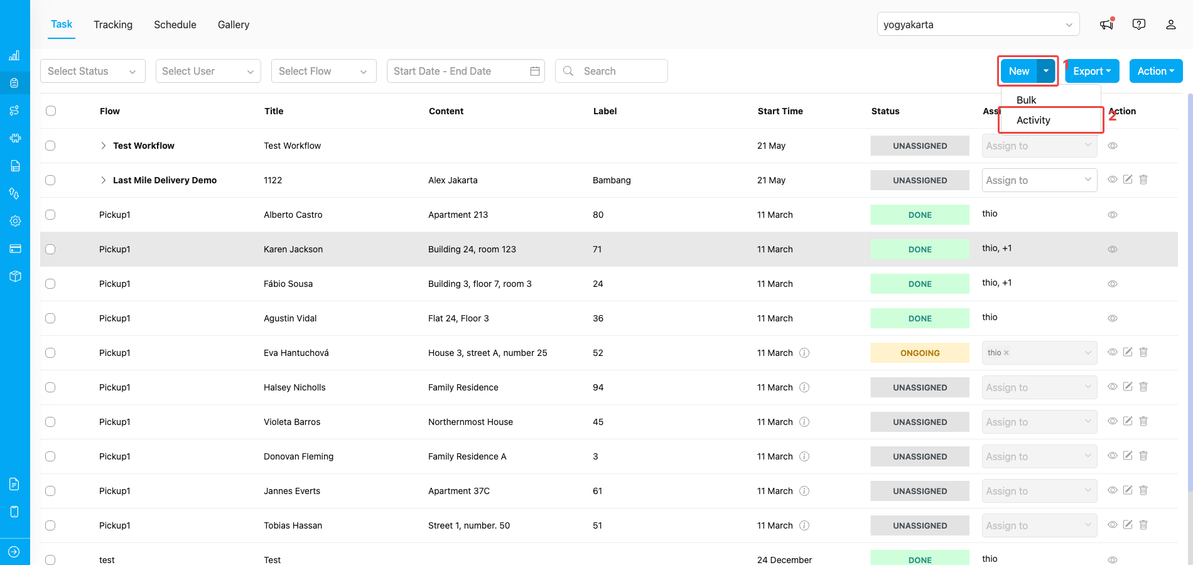Delete the Halsey Nicholls task
The width and height of the screenshot is (1193, 565).
[1143, 387]
